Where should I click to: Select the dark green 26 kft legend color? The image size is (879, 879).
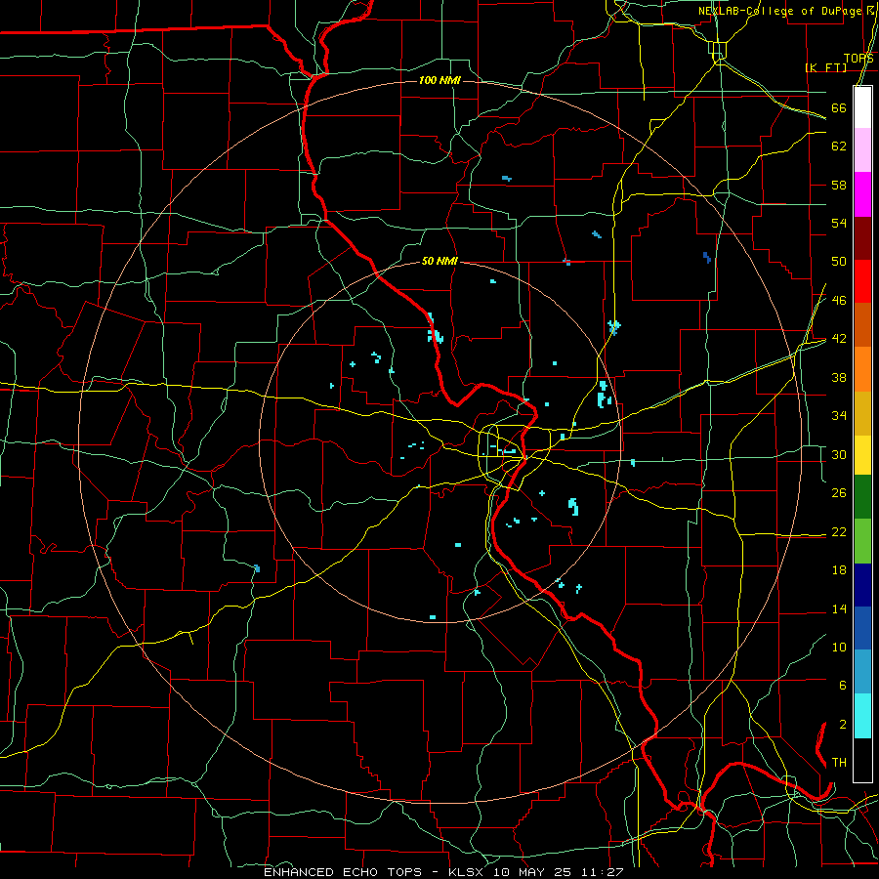click(862, 497)
